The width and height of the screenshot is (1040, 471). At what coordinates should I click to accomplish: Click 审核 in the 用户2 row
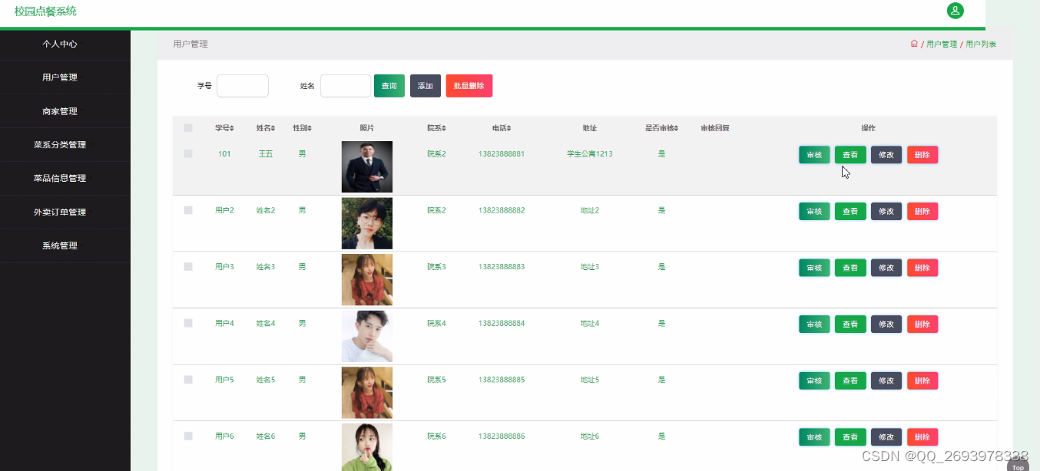point(814,211)
